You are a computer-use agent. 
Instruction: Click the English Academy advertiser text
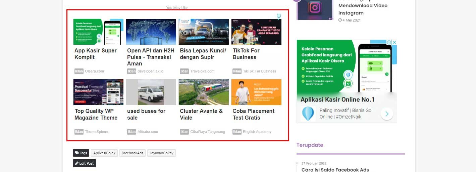257,132
